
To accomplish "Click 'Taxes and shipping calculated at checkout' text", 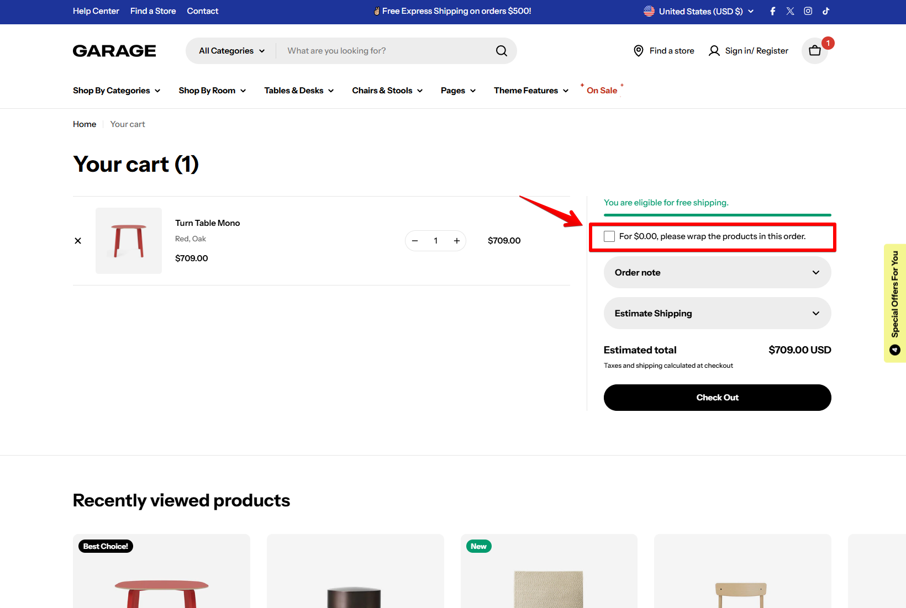I will [668, 366].
